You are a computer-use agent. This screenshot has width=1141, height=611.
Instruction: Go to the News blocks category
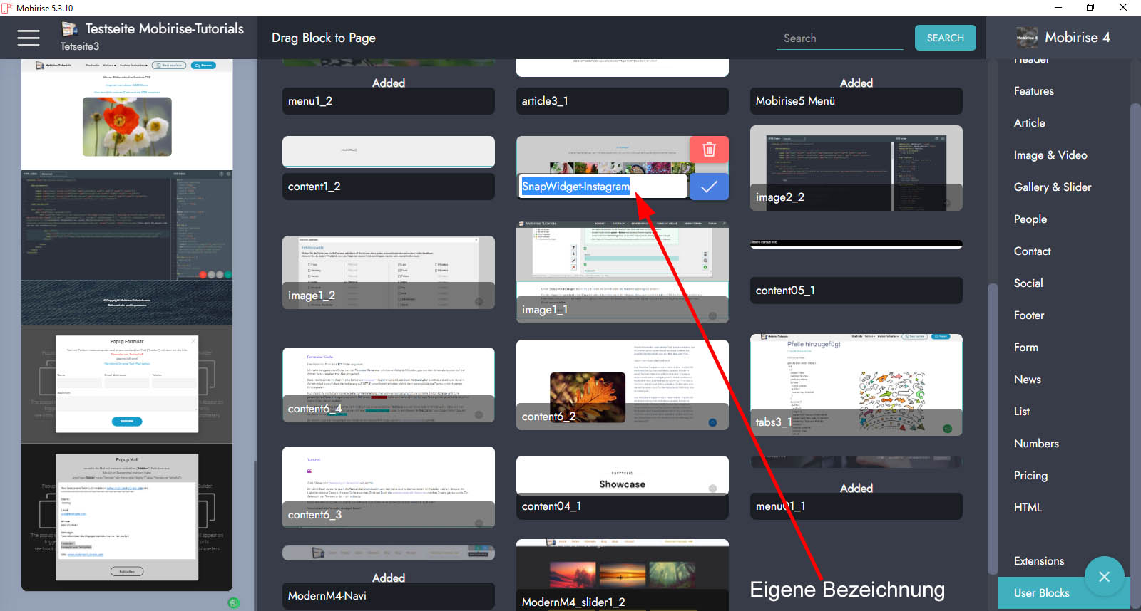tap(1027, 380)
